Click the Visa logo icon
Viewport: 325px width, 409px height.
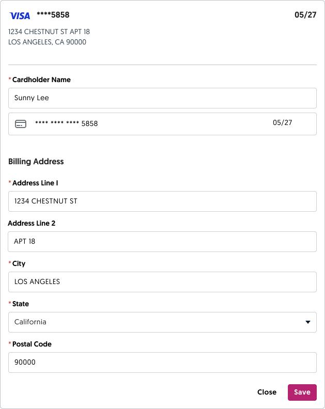pos(20,15)
